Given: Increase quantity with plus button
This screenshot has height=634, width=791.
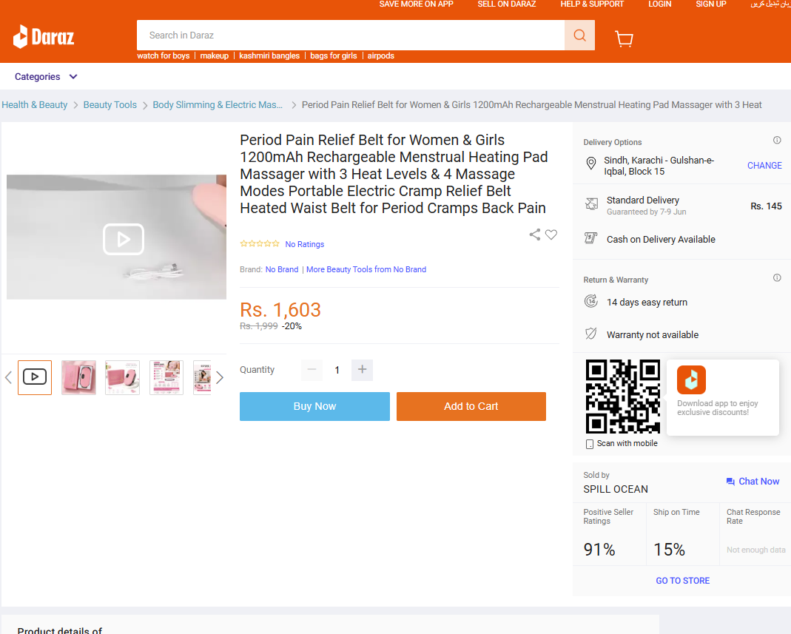Looking at the screenshot, I should tap(363, 370).
